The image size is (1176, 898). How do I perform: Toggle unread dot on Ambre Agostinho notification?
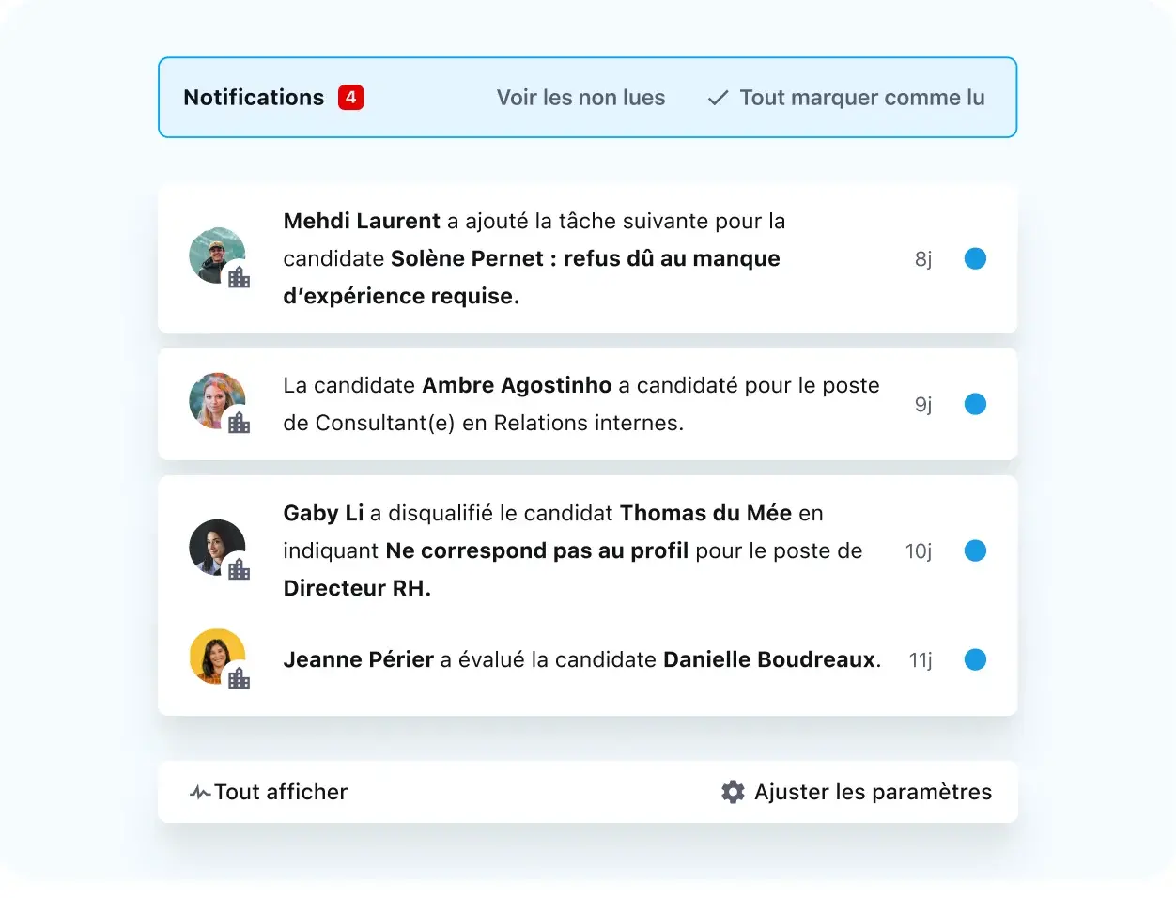click(975, 404)
